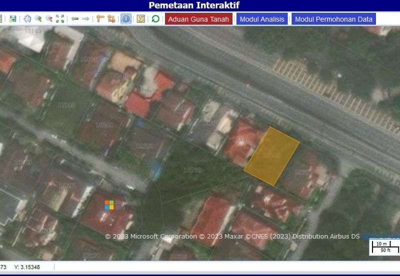
Task: Click lot 17145 parcel on map
Action: [66, 105]
